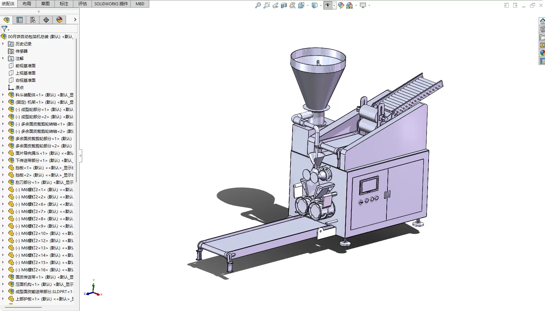
Task: Open the Section View tool
Action: tap(284, 5)
